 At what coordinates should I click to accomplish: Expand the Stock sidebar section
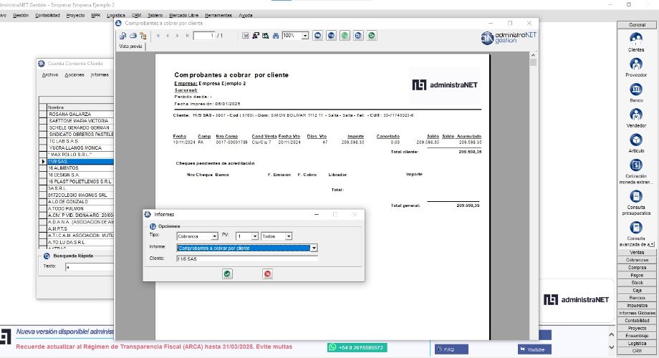637,282
